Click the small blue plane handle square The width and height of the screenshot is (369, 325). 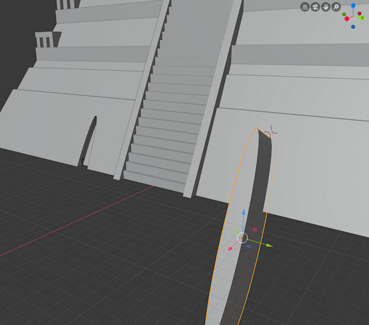(249, 246)
